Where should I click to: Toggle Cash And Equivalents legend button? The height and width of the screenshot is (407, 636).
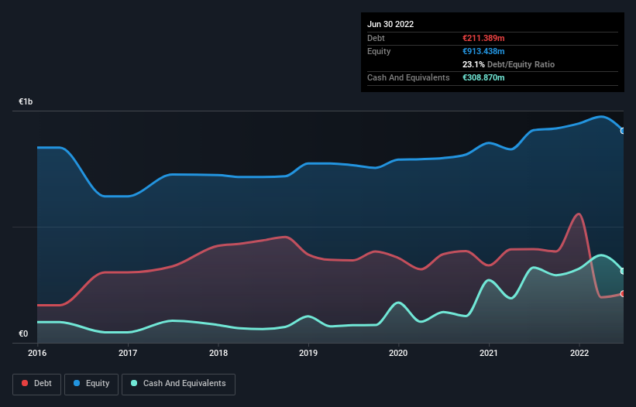178,384
